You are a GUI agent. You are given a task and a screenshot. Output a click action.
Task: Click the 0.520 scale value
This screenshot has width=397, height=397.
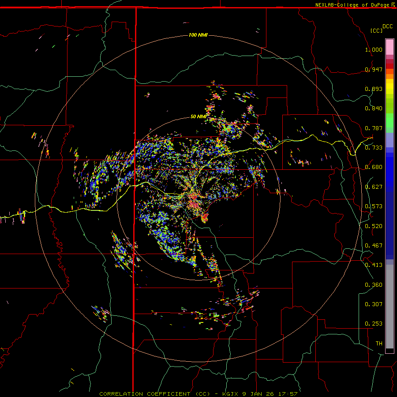374,226
